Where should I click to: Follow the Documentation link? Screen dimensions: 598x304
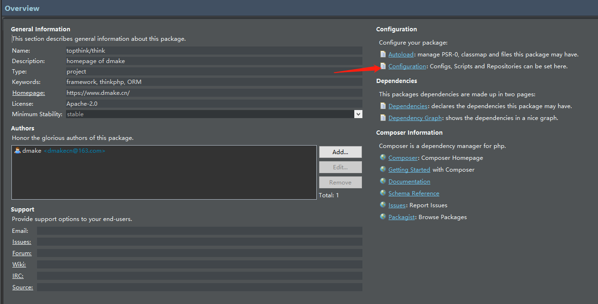coord(409,182)
